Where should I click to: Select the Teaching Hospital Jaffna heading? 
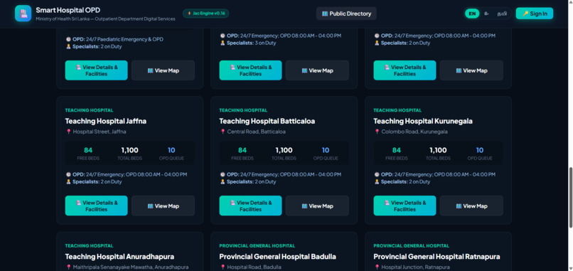pyautogui.click(x=106, y=122)
